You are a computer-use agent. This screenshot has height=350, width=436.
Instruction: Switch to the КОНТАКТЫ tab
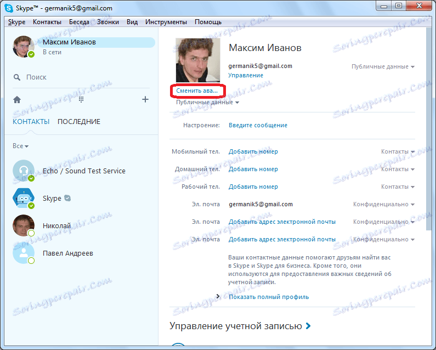(x=31, y=122)
